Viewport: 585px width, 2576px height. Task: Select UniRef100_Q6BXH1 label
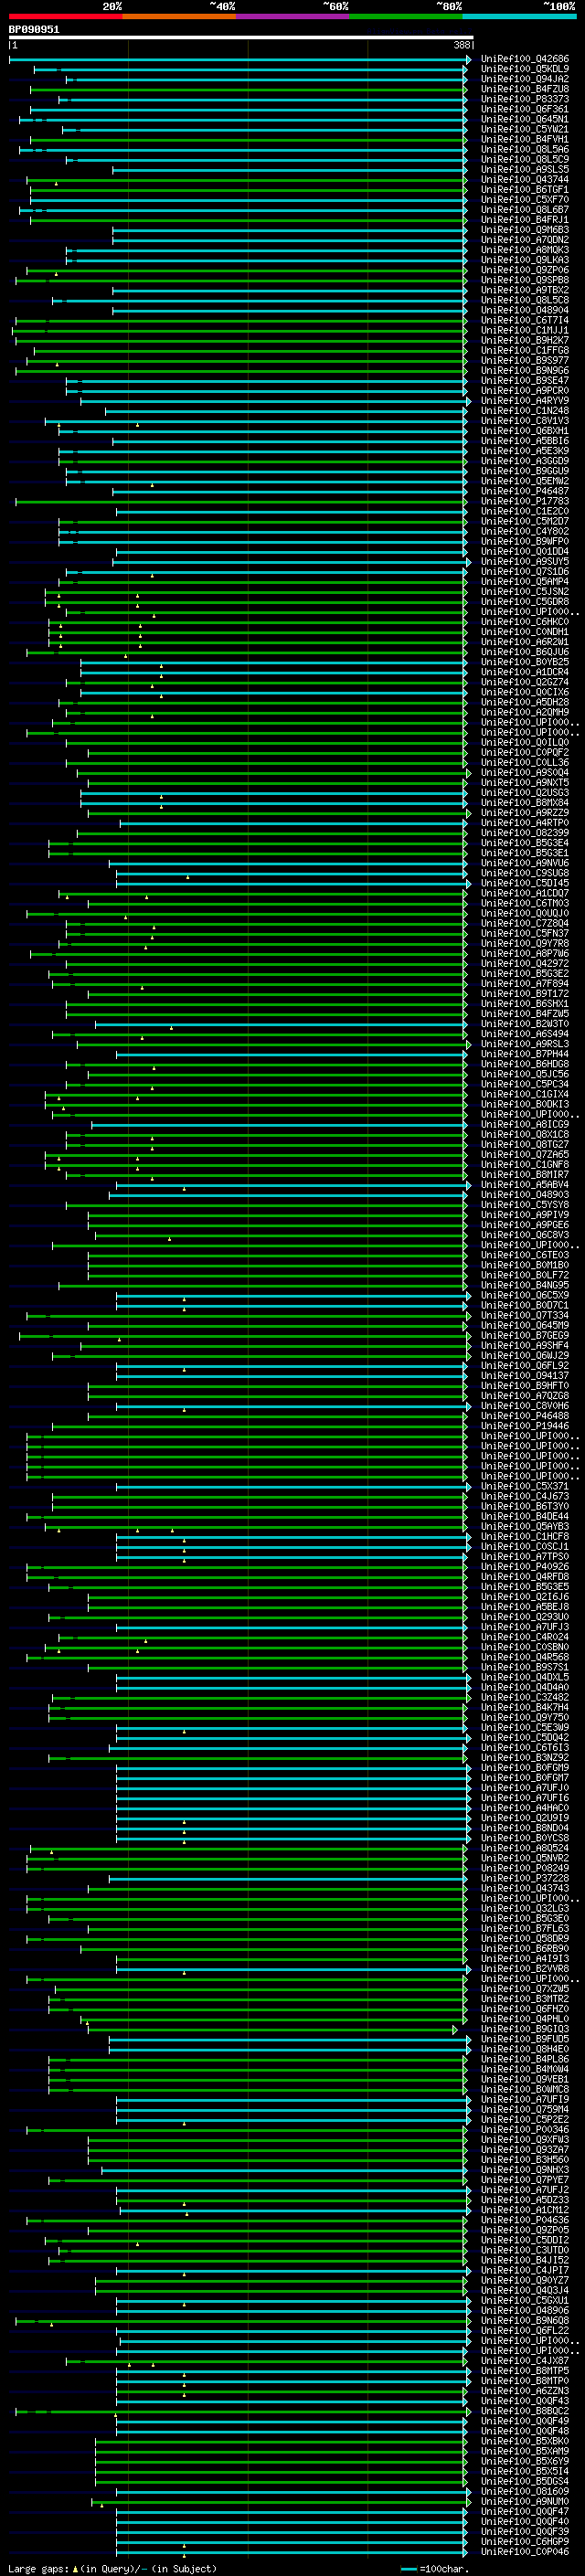[525, 431]
